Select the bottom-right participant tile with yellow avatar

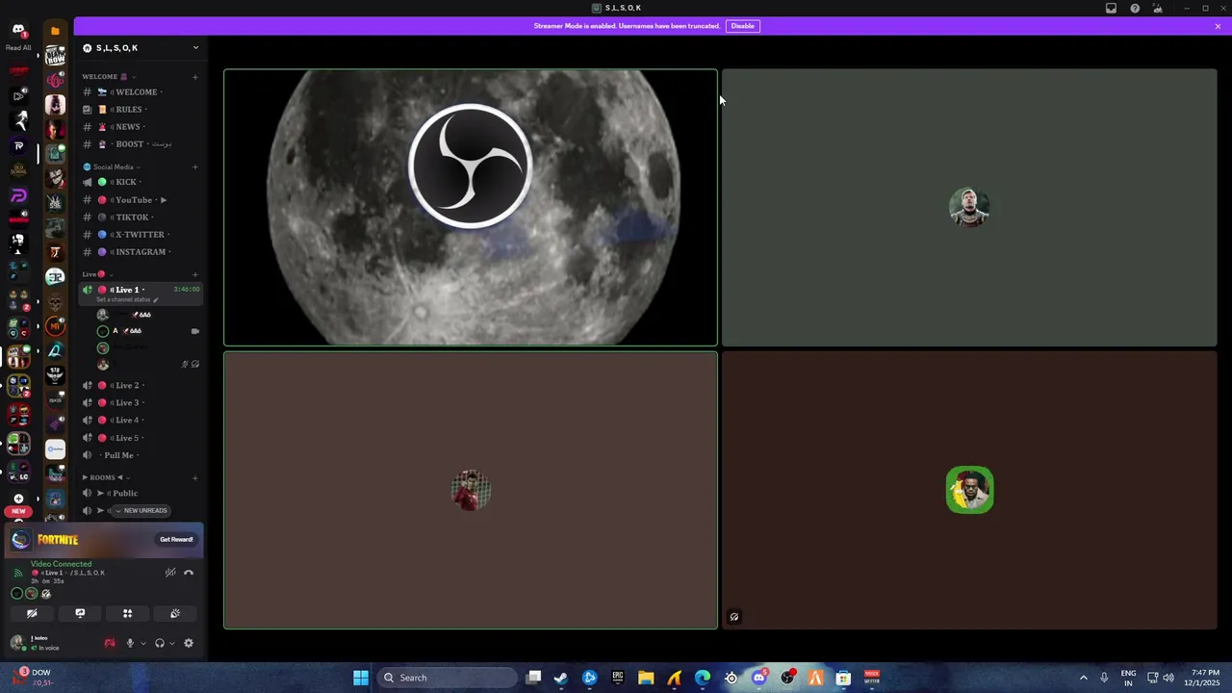pyautogui.click(x=969, y=490)
